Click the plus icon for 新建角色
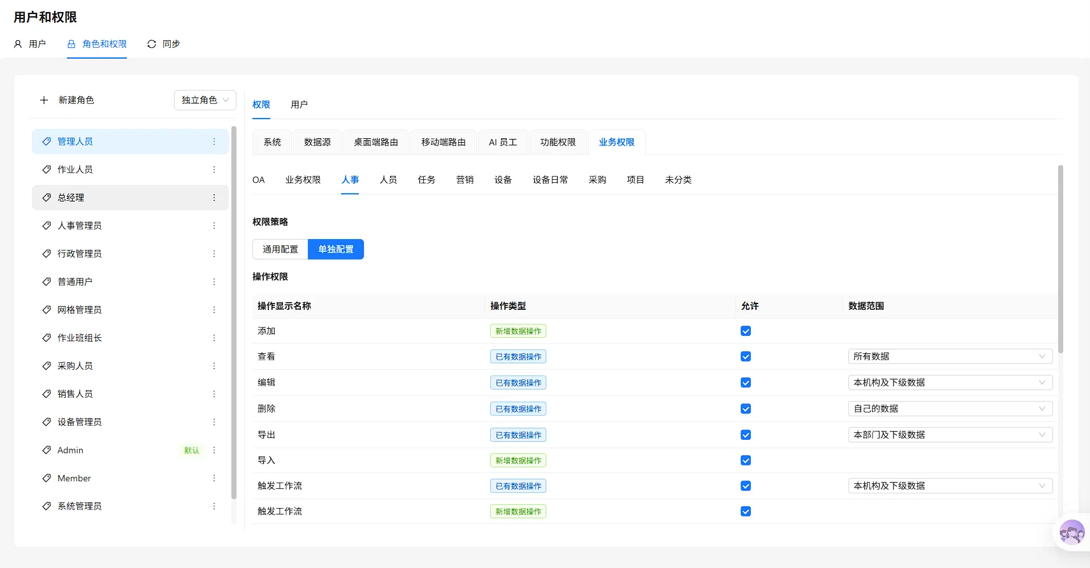This screenshot has height=568, width=1090. pos(44,100)
